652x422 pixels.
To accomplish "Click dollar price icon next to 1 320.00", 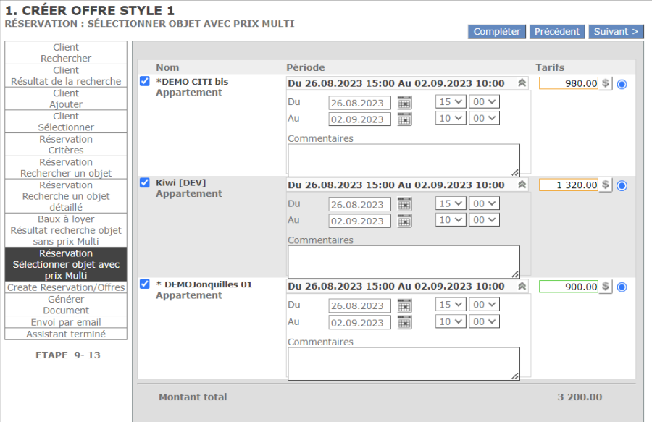I will pyautogui.click(x=606, y=185).
